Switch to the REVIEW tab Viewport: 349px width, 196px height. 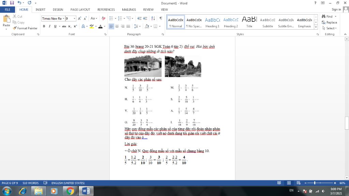pos(148,10)
